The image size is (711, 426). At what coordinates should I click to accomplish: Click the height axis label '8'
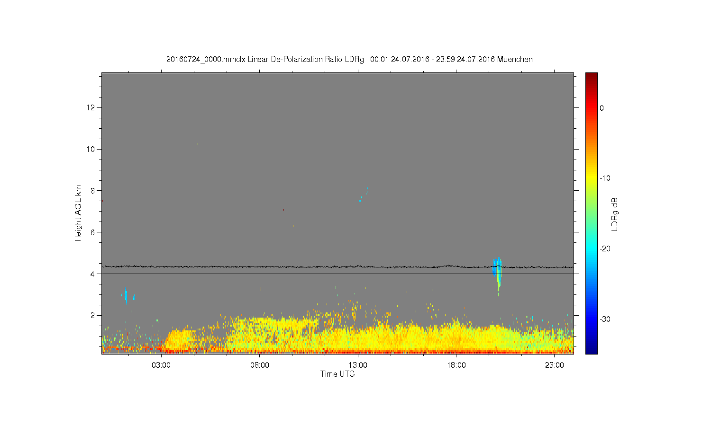point(93,191)
